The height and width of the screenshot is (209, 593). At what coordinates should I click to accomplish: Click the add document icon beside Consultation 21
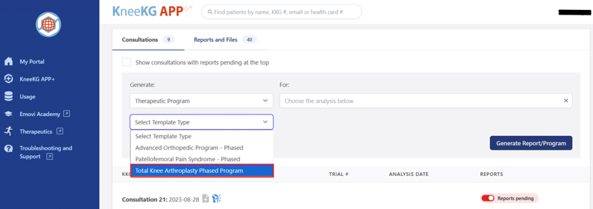pos(206,199)
